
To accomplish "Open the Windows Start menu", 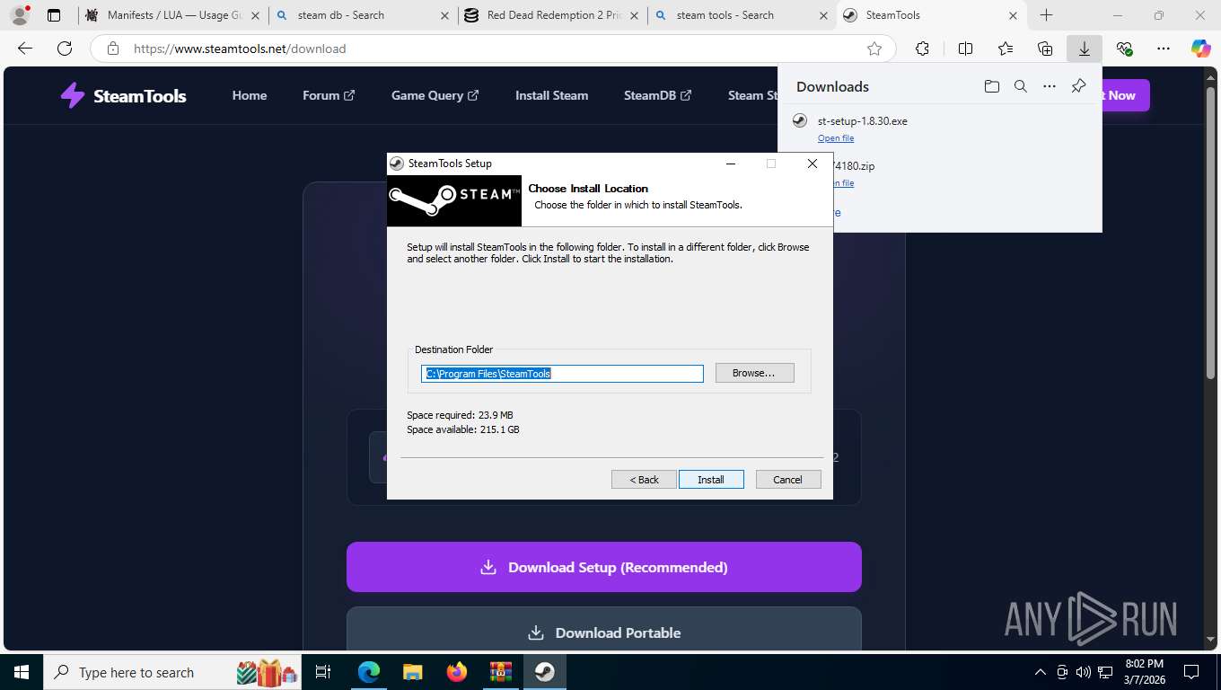I will click(x=22, y=672).
